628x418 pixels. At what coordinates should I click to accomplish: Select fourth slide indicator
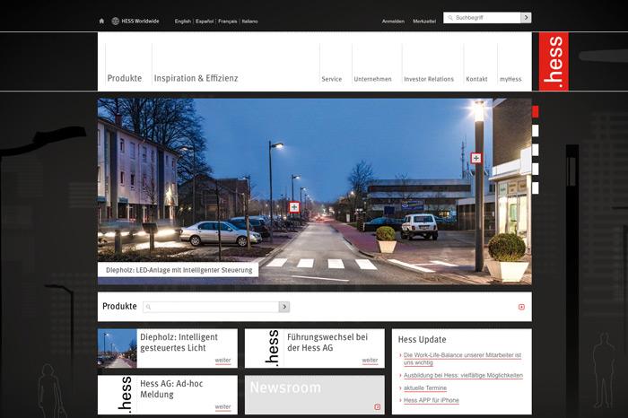[x=535, y=169]
